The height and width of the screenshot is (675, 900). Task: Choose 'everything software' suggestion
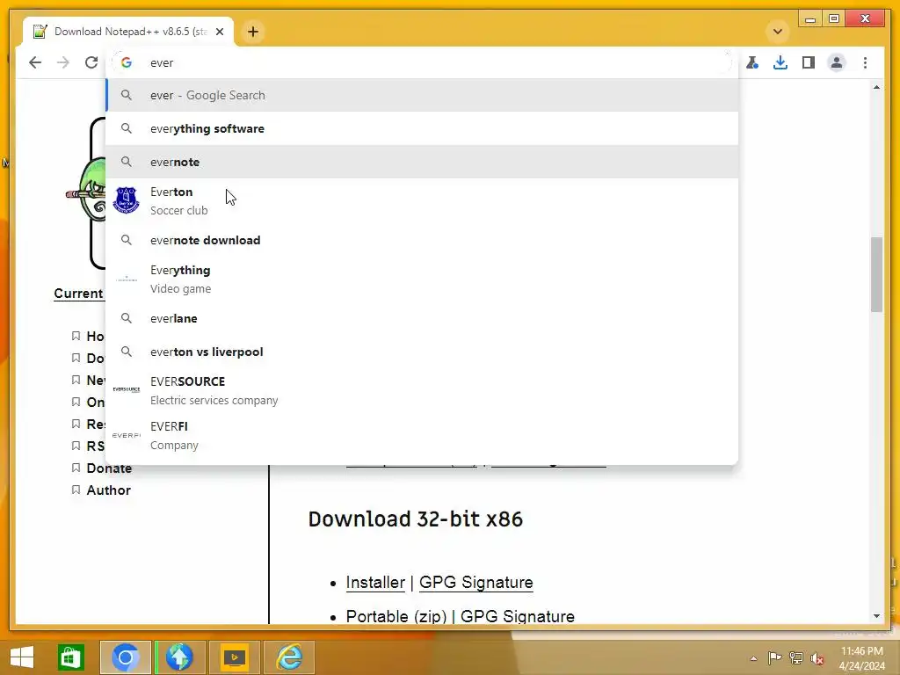(x=422, y=128)
